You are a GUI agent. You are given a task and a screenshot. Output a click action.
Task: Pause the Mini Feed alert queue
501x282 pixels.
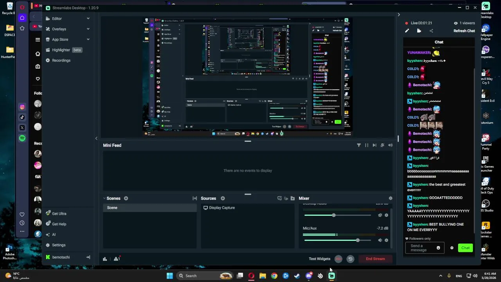[366, 145]
